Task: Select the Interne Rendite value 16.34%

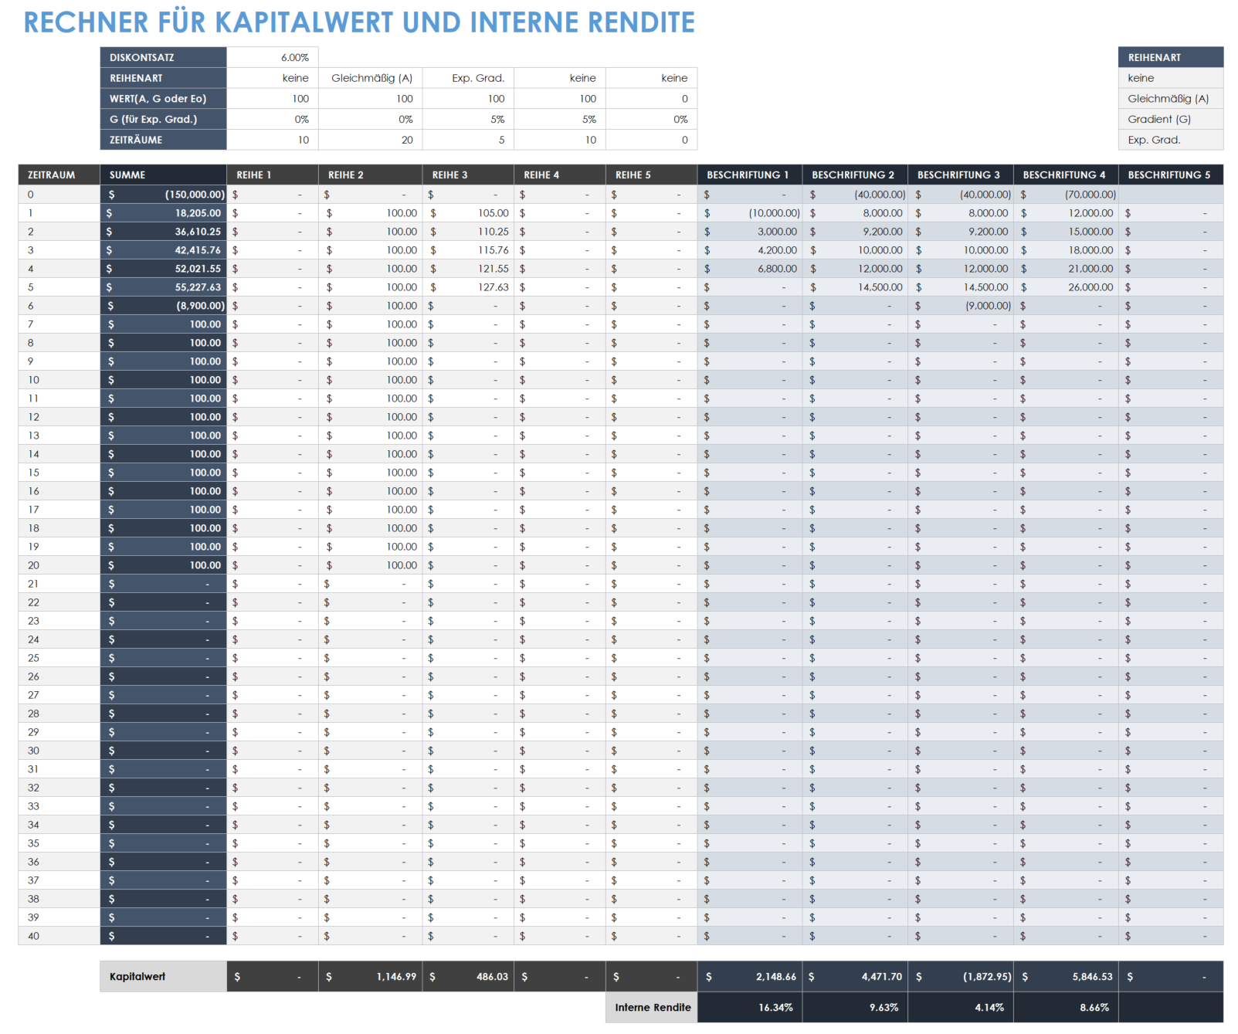Action: click(x=750, y=1008)
